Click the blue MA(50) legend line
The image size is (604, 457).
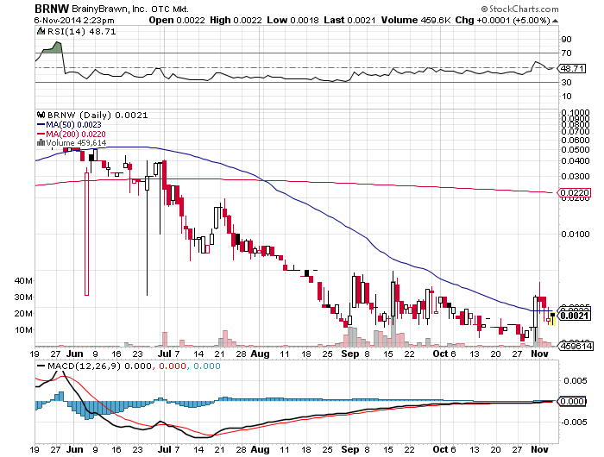point(41,125)
